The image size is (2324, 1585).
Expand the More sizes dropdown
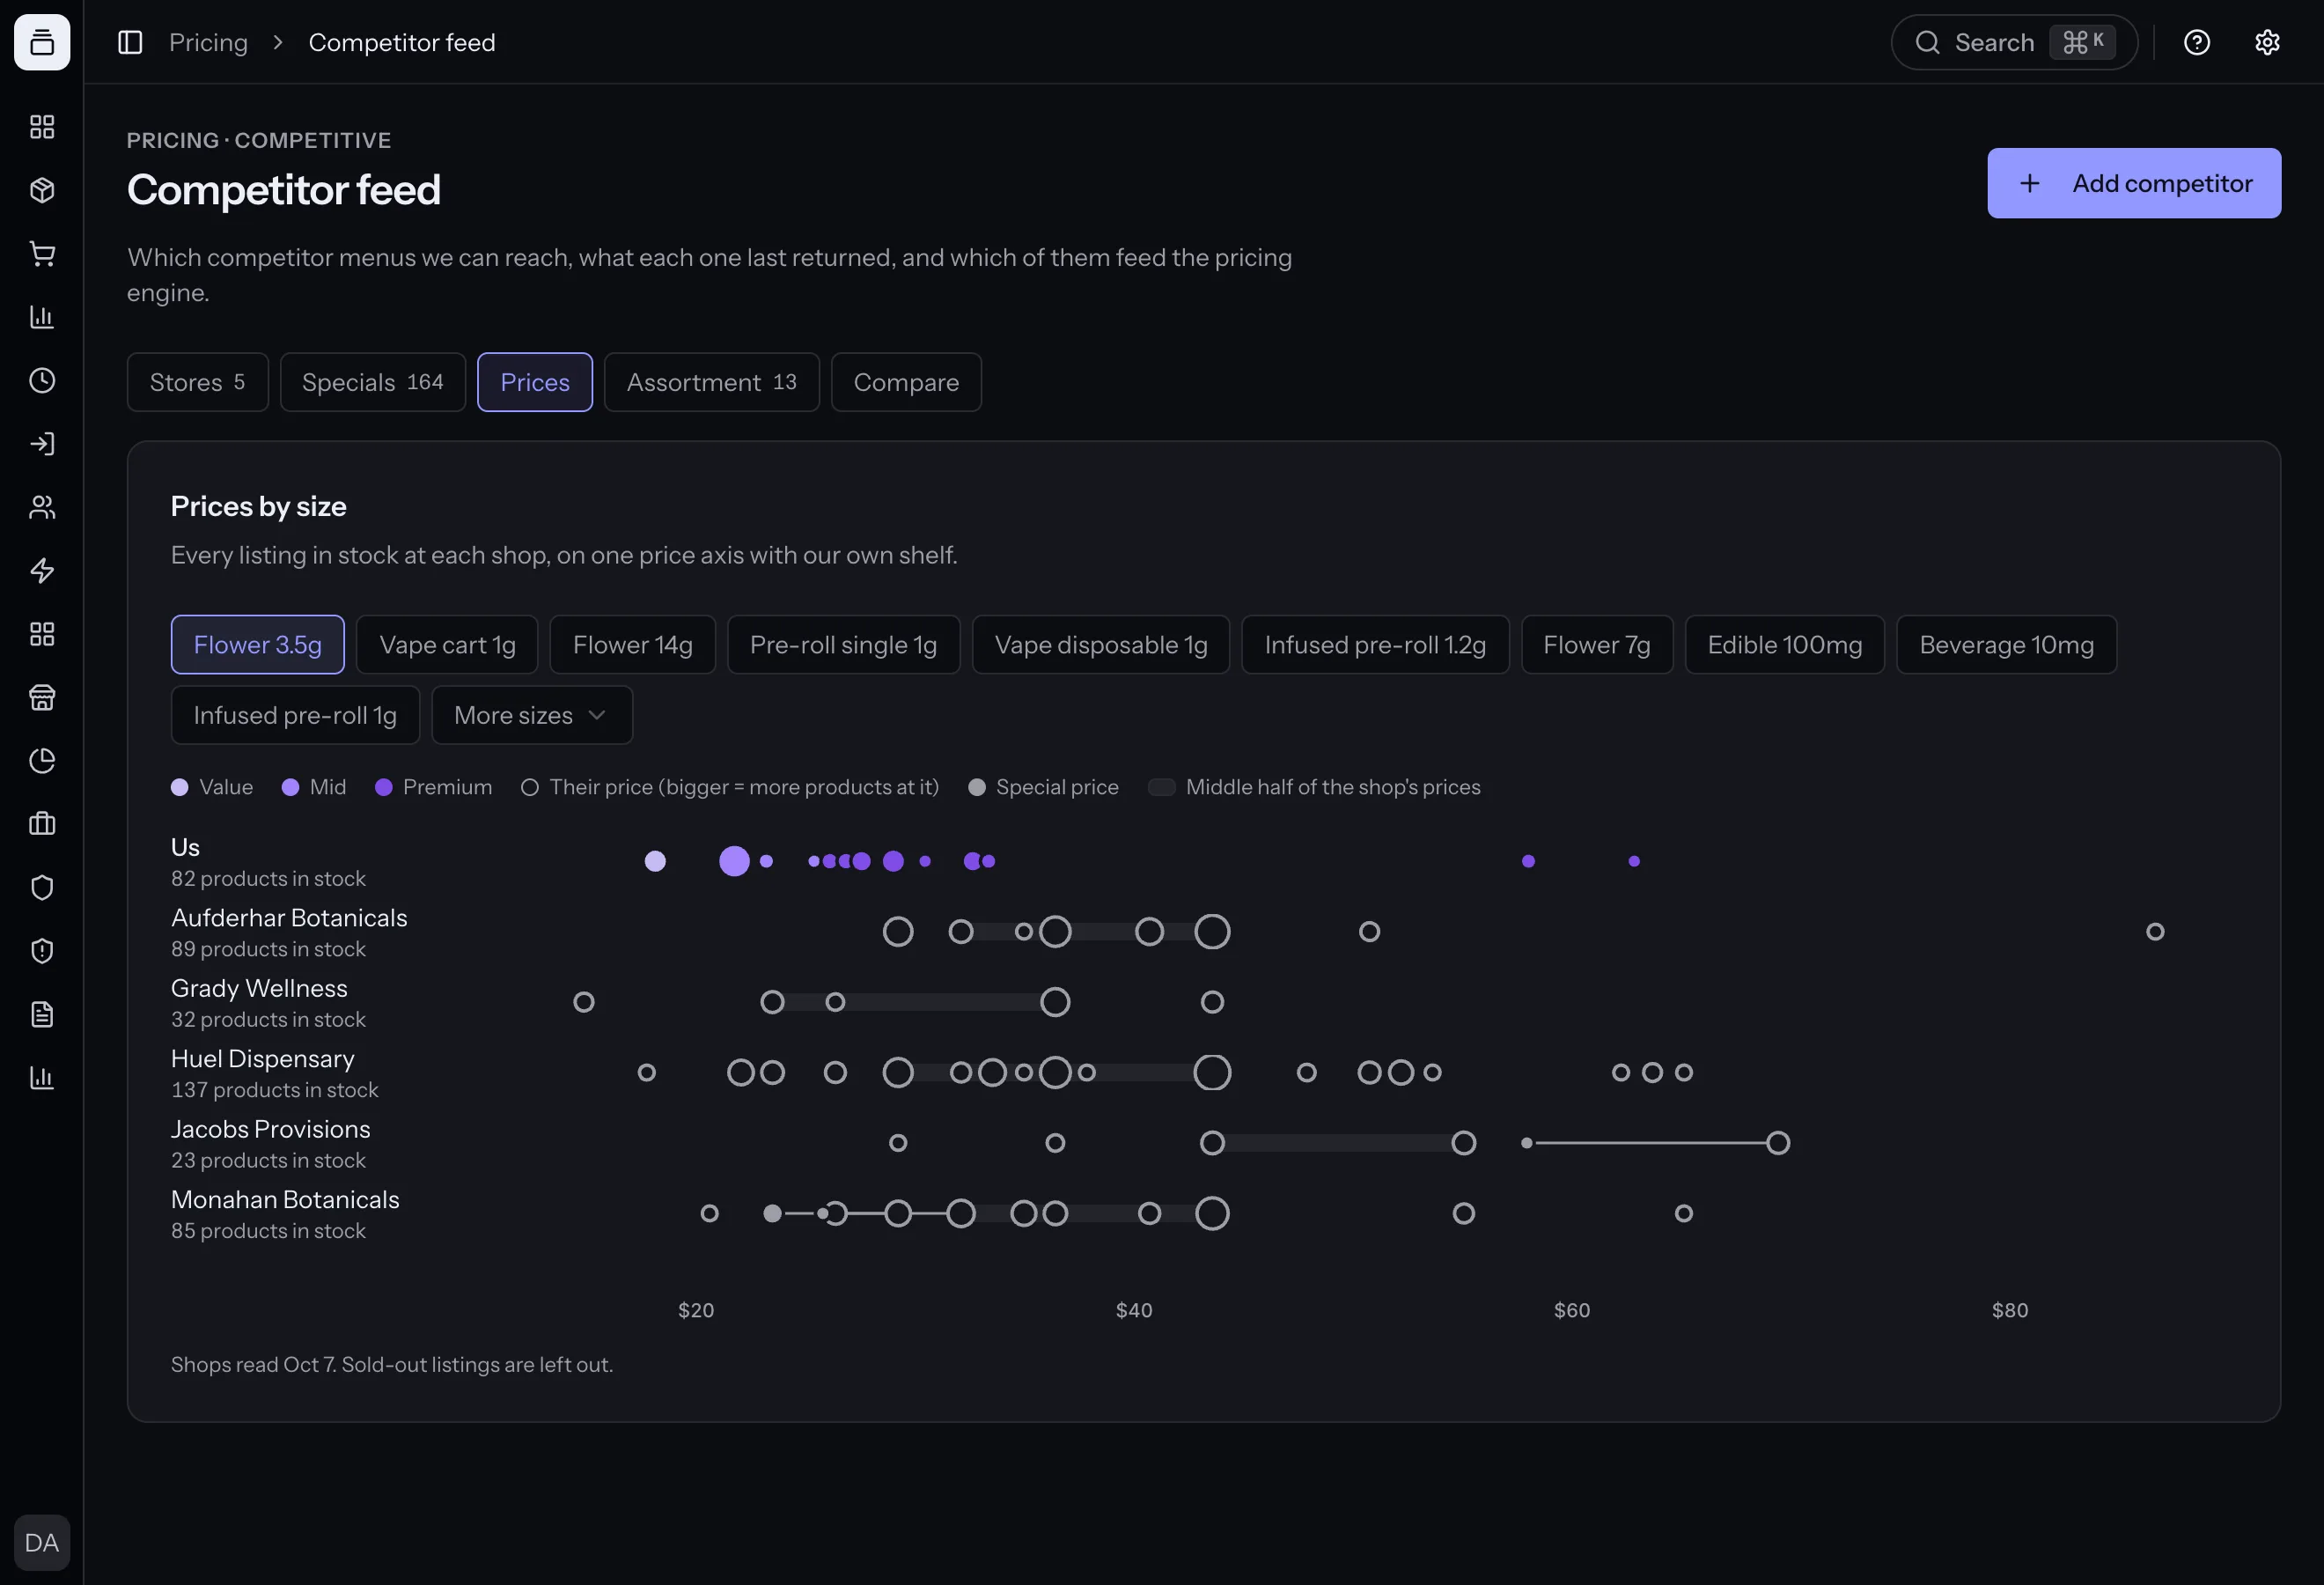532,715
